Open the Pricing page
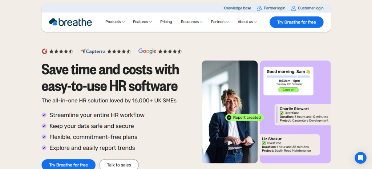372x169 pixels. (x=166, y=22)
